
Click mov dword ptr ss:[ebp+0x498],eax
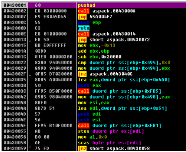click(124, 97)
